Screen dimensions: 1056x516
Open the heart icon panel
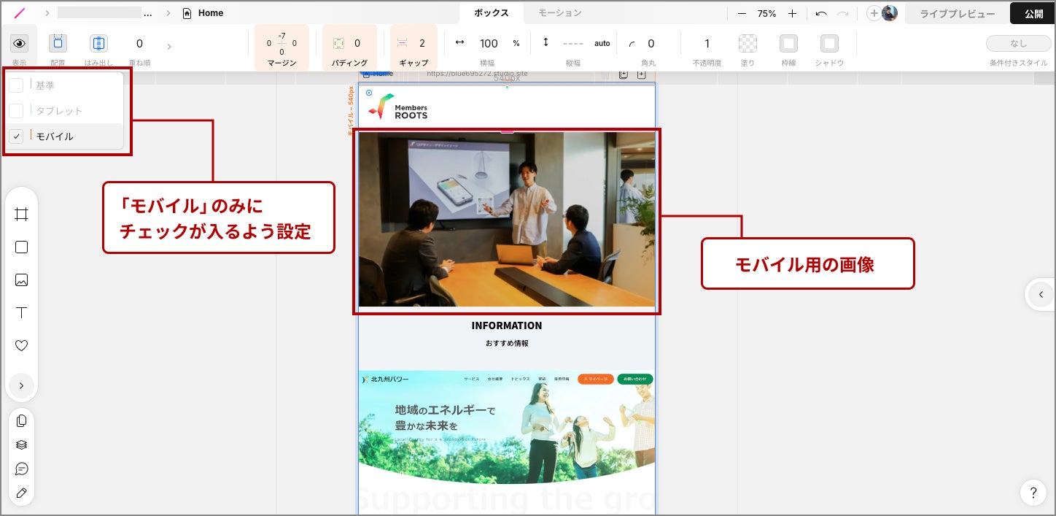point(21,346)
